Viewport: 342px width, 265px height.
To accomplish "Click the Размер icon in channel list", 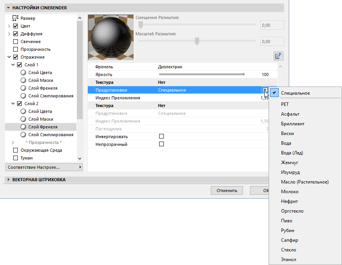I will (16, 18).
